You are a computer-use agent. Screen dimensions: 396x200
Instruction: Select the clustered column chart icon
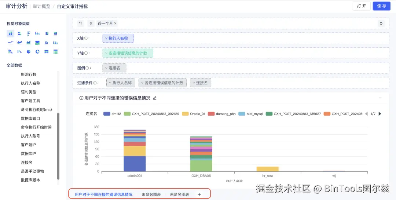coord(37,33)
